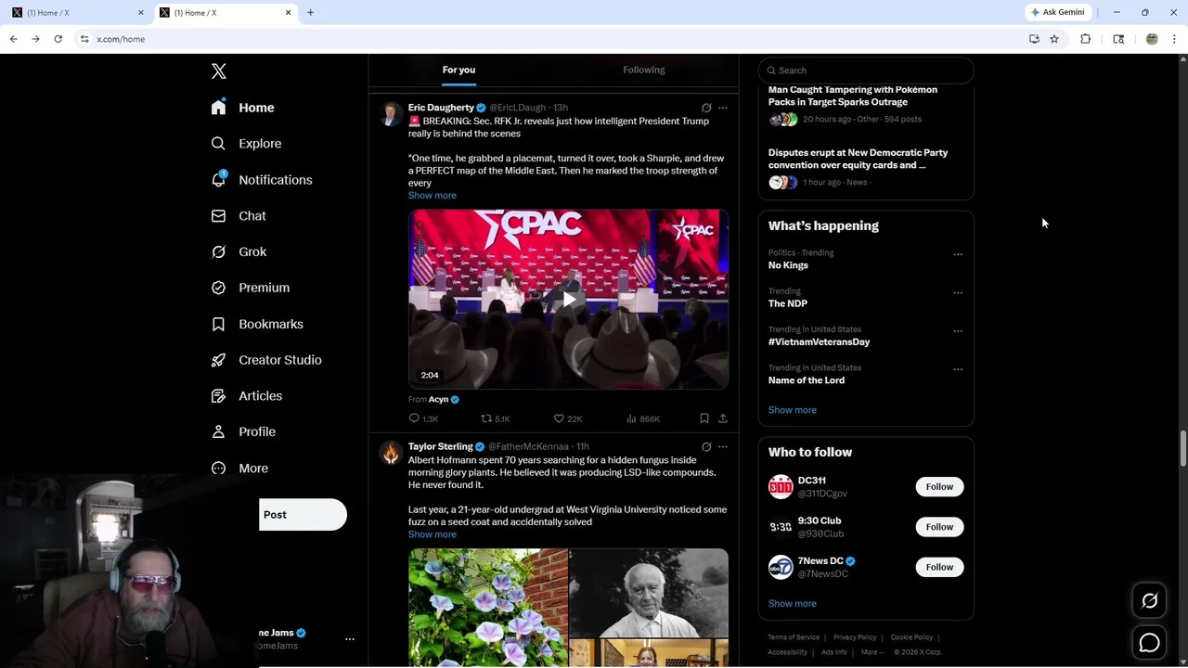Open Terms of Service link
This screenshot has height=668, width=1188.
[794, 637]
